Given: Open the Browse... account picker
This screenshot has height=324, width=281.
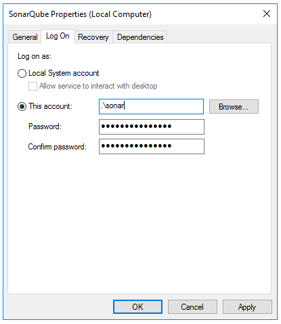Looking at the screenshot, I should click(x=234, y=107).
